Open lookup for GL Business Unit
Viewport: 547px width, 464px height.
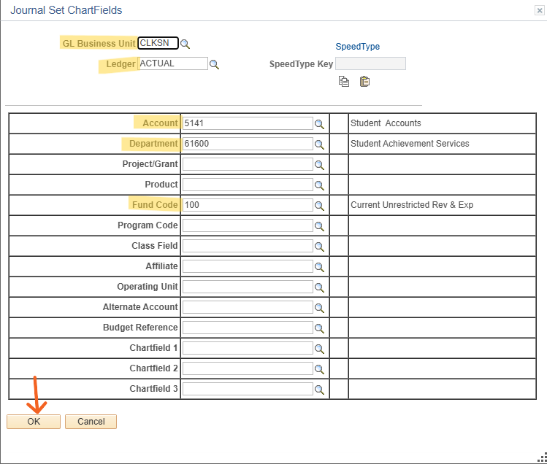(x=185, y=44)
